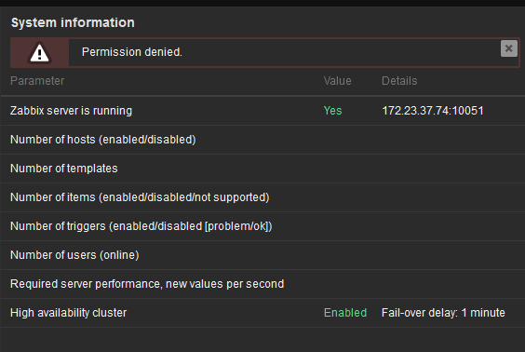This screenshot has width=525, height=352.
Task: Click the Value column header
Action: 338,81
